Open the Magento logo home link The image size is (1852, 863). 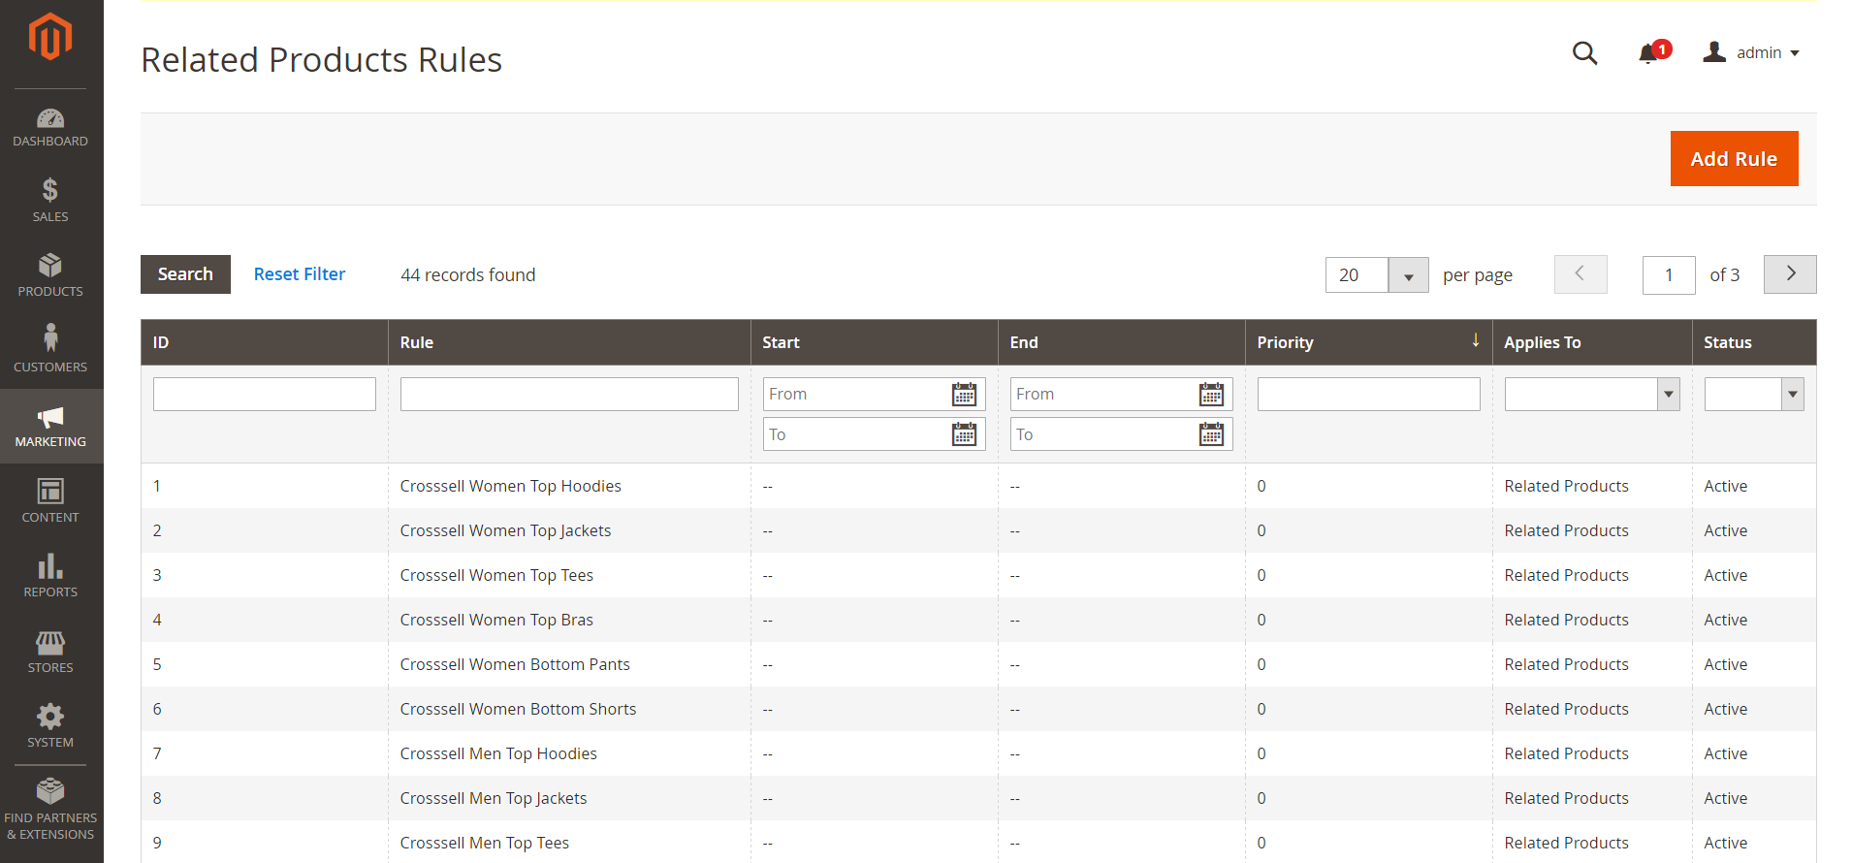coord(50,37)
